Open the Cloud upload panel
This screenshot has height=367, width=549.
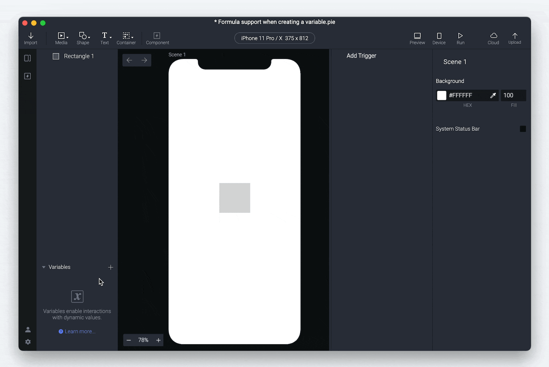click(493, 38)
